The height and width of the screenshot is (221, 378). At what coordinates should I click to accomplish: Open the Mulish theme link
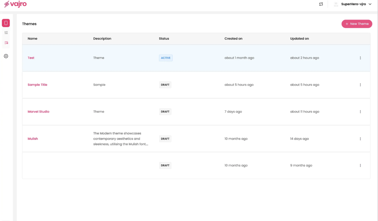click(x=33, y=139)
